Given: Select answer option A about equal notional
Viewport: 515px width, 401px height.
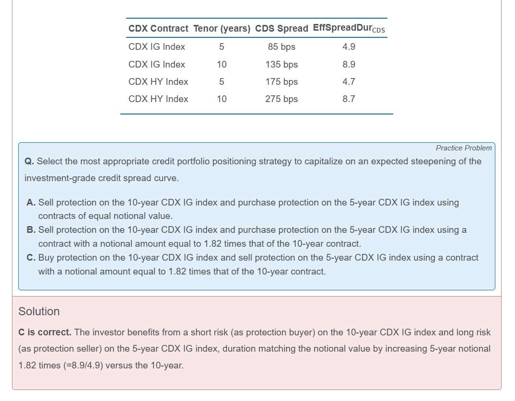Looking at the screenshot, I should point(243,203).
